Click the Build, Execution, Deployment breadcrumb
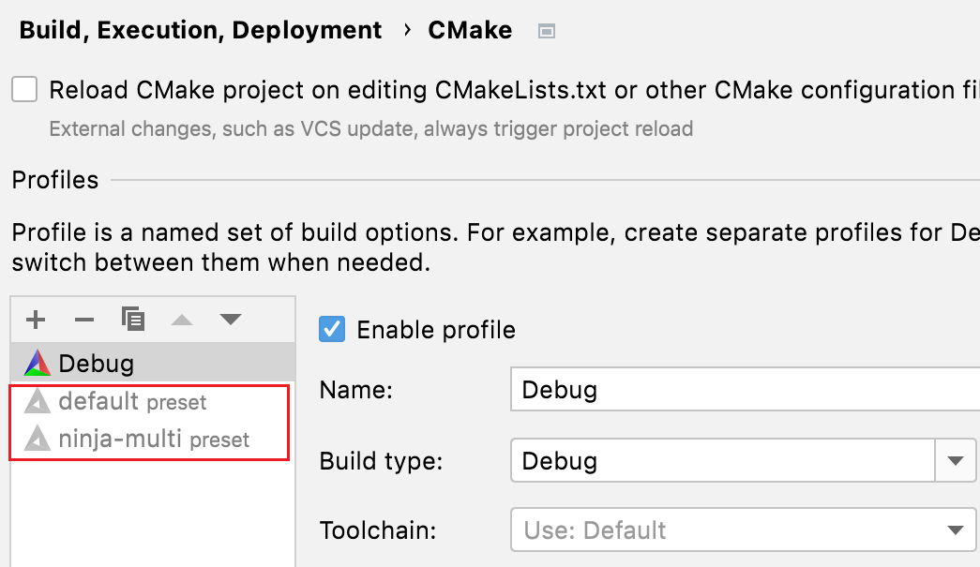Viewport: 980px width, 567px height. [201, 30]
